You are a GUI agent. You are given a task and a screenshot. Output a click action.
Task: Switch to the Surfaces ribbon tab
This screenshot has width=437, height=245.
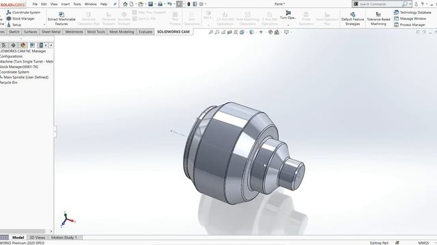(30, 32)
